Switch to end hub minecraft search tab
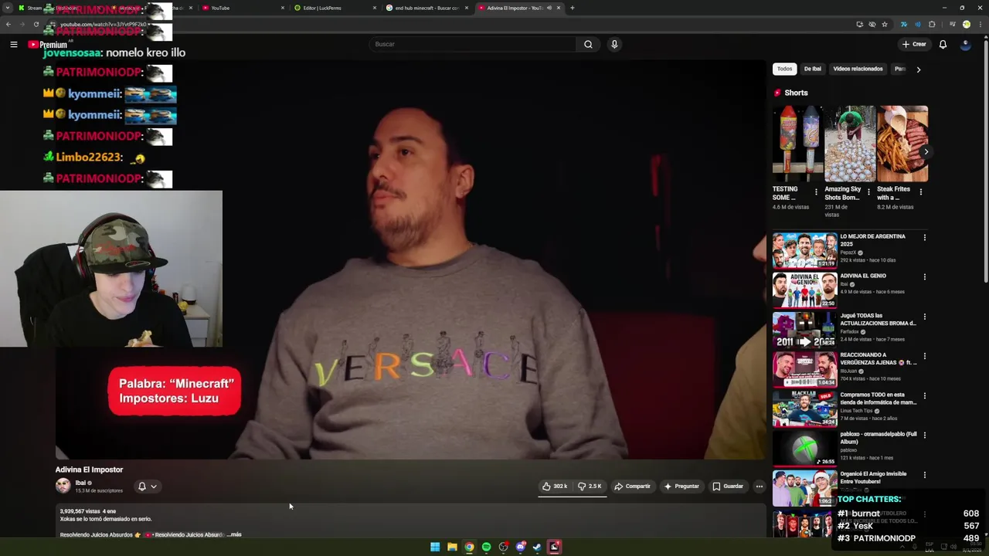989x556 pixels. click(427, 8)
